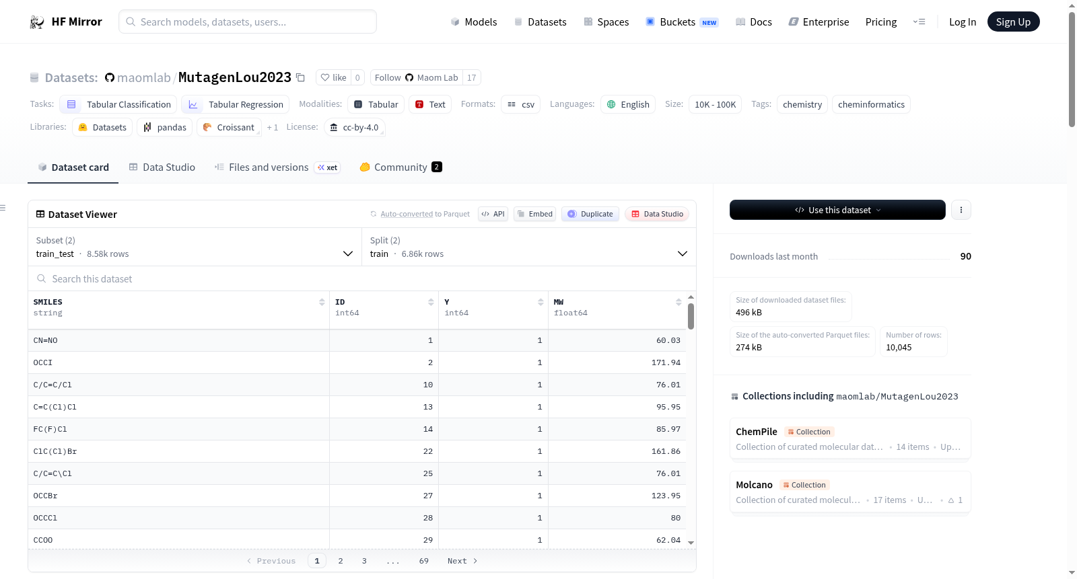
Task: Select the MW value 171.94
Action: [666, 362]
